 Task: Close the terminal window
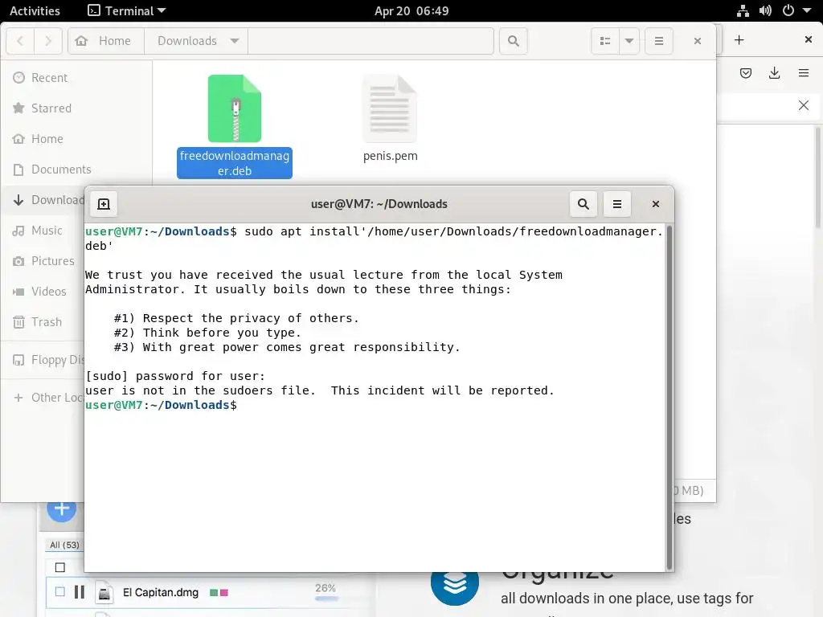pyautogui.click(x=656, y=204)
